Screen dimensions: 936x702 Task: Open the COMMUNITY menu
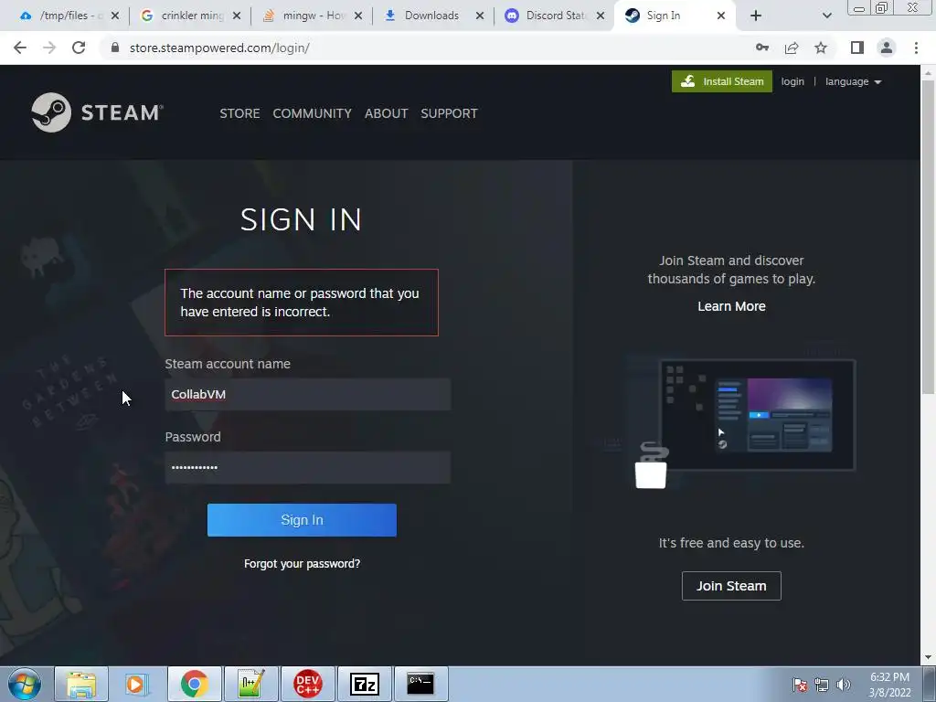313,113
